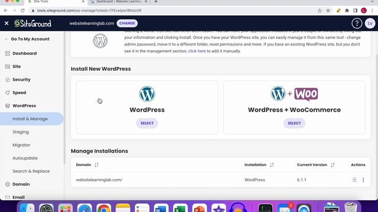Switch to the Dashboard Website Learning tab
The width and height of the screenshot is (378, 212).
pos(119,2)
